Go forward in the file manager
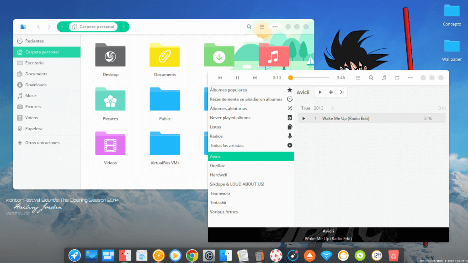The image size is (468, 263). [x=49, y=26]
